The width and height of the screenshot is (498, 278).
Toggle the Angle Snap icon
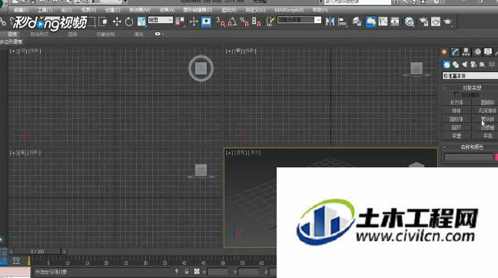point(233,22)
